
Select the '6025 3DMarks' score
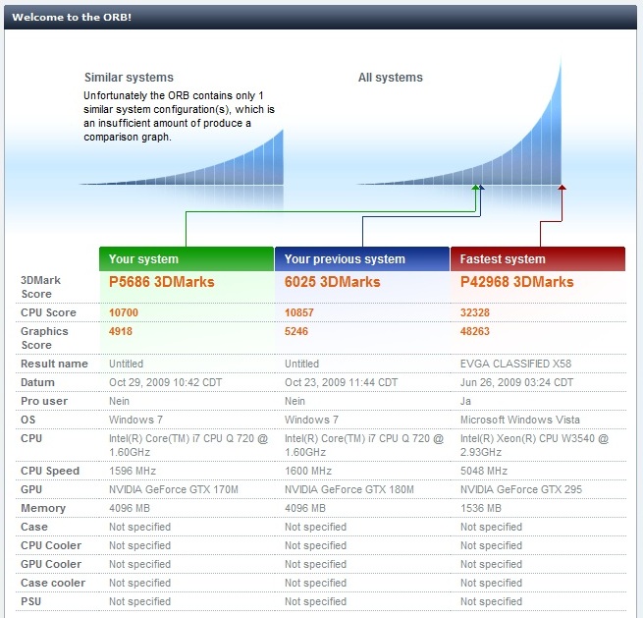pyautogui.click(x=332, y=282)
